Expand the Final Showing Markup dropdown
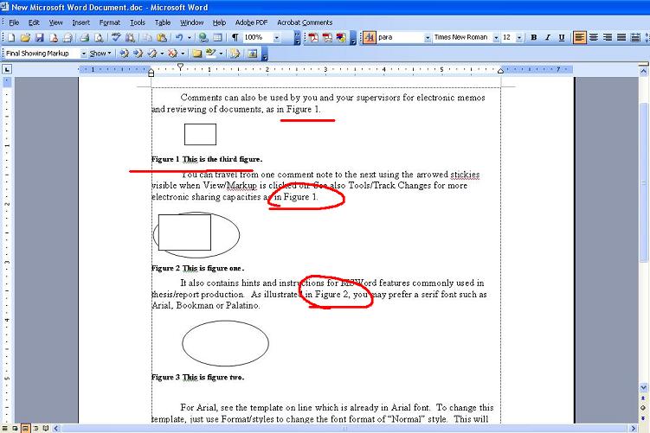Screen dimensions: 650x433 click(83, 53)
